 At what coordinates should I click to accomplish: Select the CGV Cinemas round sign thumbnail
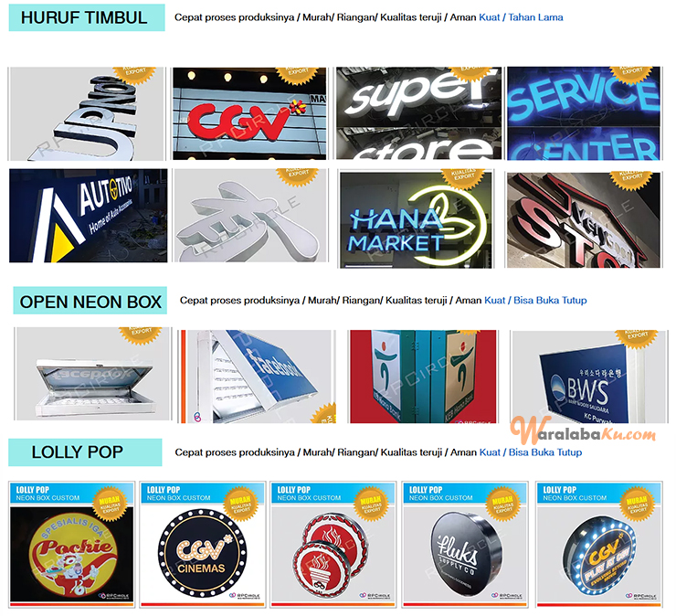tap(202, 545)
